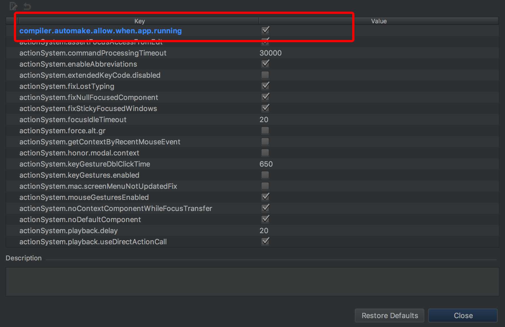The width and height of the screenshot is (505, 327).
Task: Select actionSystem.fixLostTyping key name
Action: pyautogui.click(x=67, y=86)
